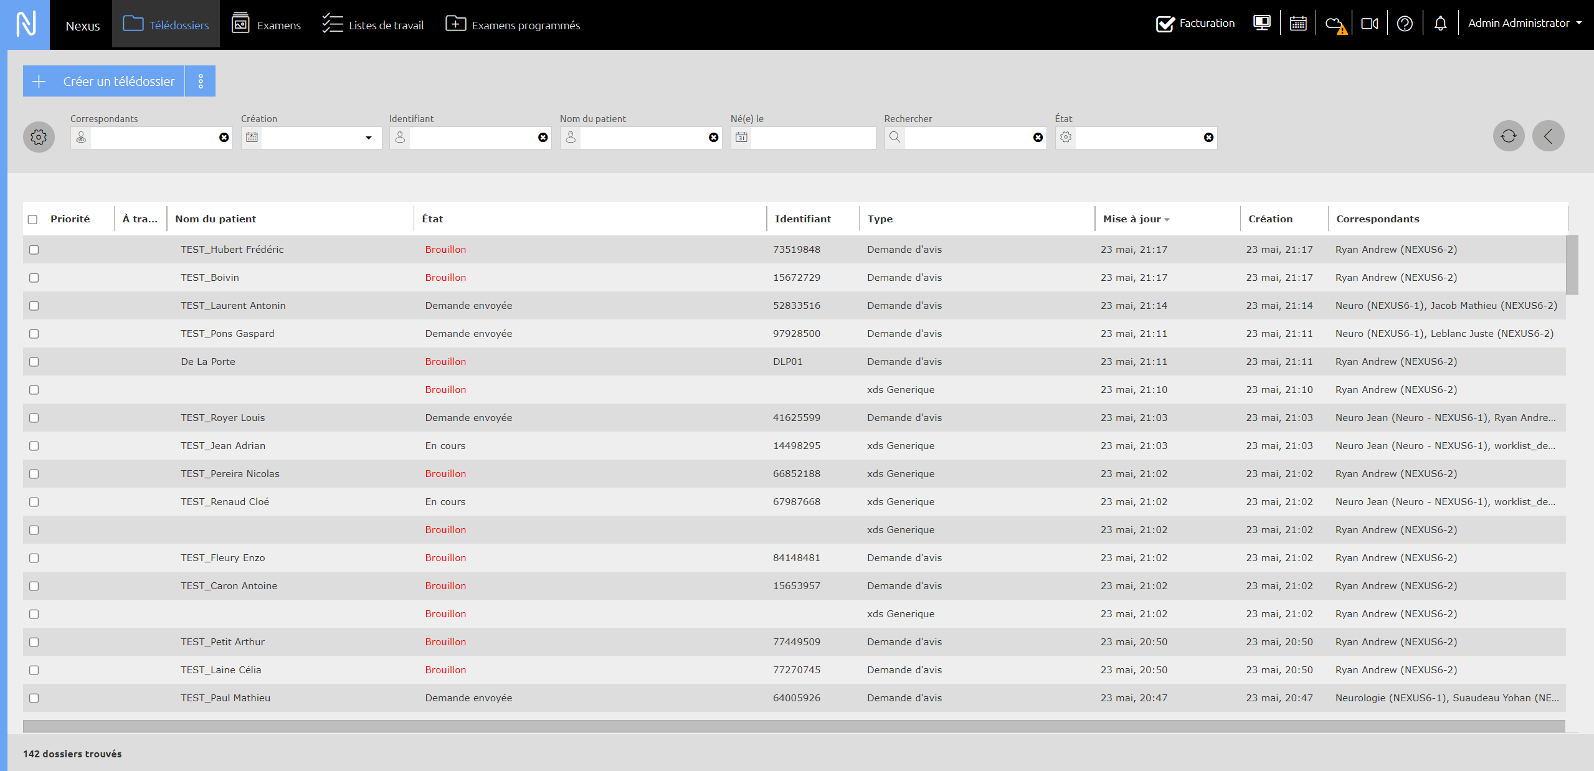Clear the Nom du patient filter
The height and width of the screenshot is (771, 1594).
coord(714,138)
